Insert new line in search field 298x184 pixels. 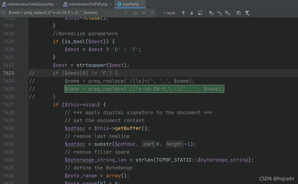click(x=125, y=13)
